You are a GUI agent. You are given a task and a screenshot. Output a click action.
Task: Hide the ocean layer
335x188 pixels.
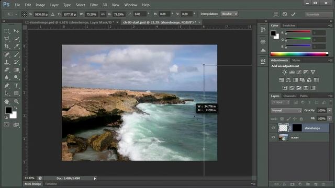click(x=273, y=137)
